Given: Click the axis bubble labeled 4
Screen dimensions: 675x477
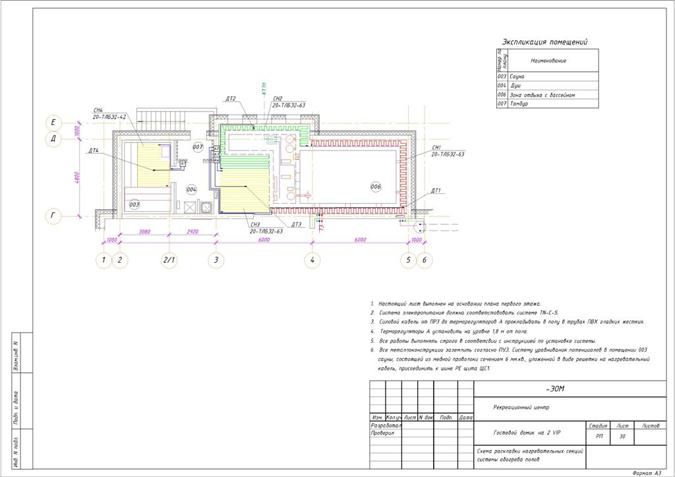Looking at the screenshot, I should 312,260.
